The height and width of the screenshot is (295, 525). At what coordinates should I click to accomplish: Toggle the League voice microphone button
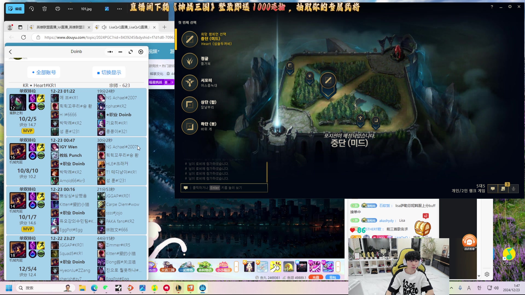click(514, 189)
